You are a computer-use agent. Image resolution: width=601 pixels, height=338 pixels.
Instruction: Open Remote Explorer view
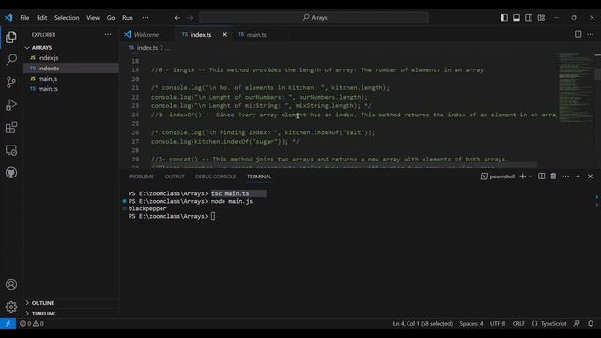[11, 150]
